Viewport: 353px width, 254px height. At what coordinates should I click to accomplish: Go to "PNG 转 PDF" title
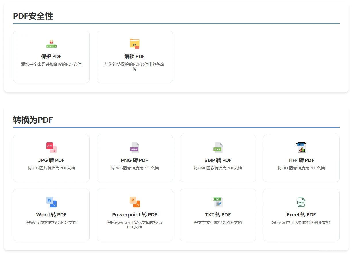click(x=134, y=160)
